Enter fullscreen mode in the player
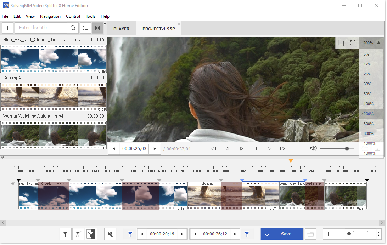This screenshot has width=387, height=245. (353, 43)
